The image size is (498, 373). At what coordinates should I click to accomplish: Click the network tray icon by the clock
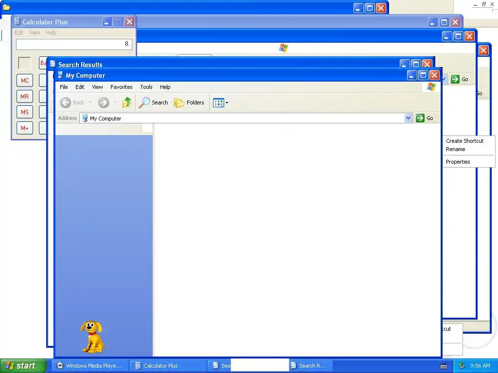[x=462, y=366]
